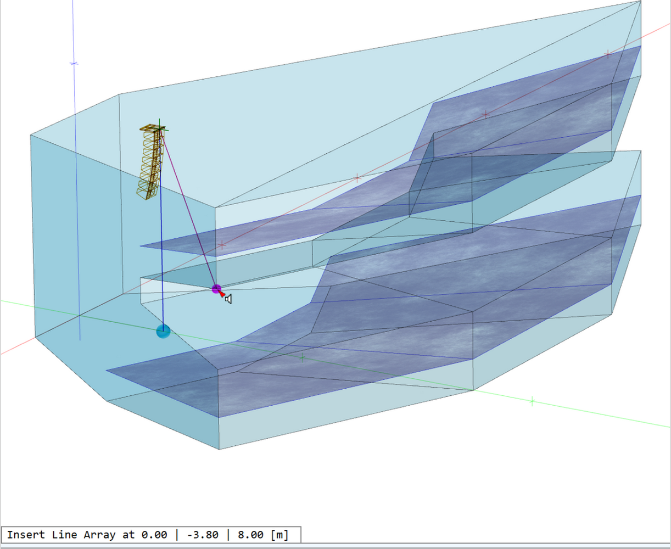
Task: Click the red axis tick on the upper balcony
Action: coord(486,115)
